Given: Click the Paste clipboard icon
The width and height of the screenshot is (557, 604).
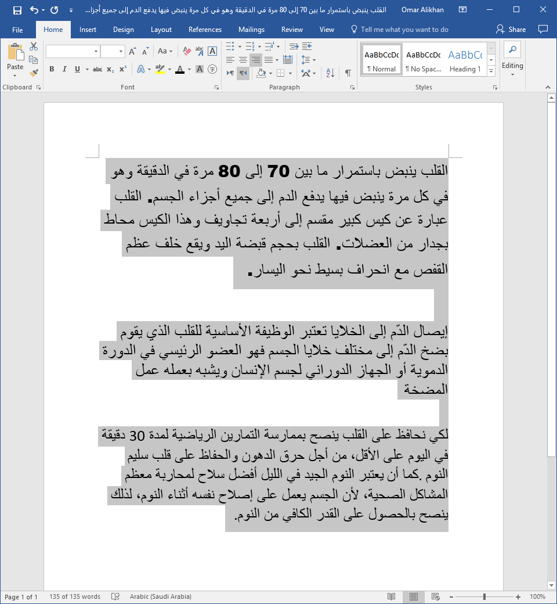Looking at the screenshot, I should pos(16,52).
